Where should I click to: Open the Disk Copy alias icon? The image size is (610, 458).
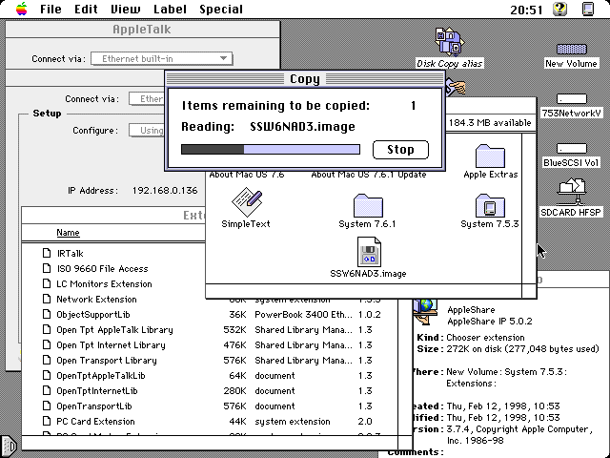(449, 43)
